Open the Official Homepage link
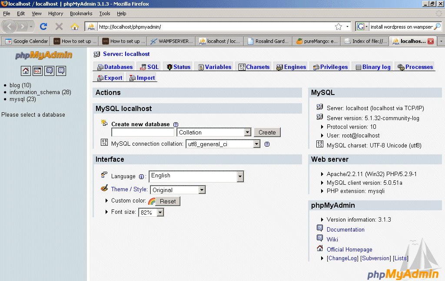This screenshot has height=281, width=445. [x=349, y=249]
